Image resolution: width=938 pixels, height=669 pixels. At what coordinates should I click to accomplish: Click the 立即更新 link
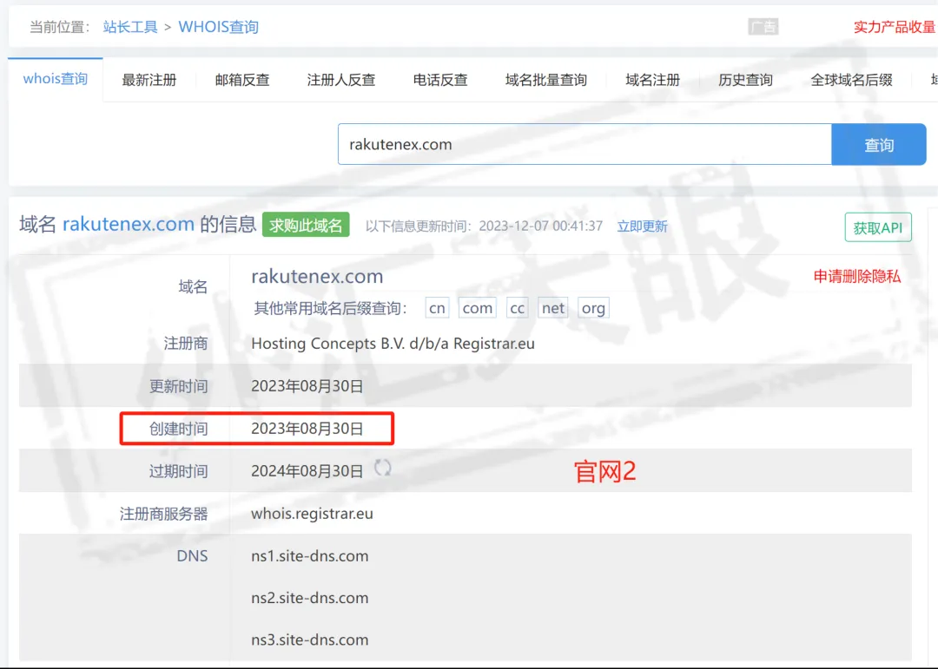pos(642,226)
